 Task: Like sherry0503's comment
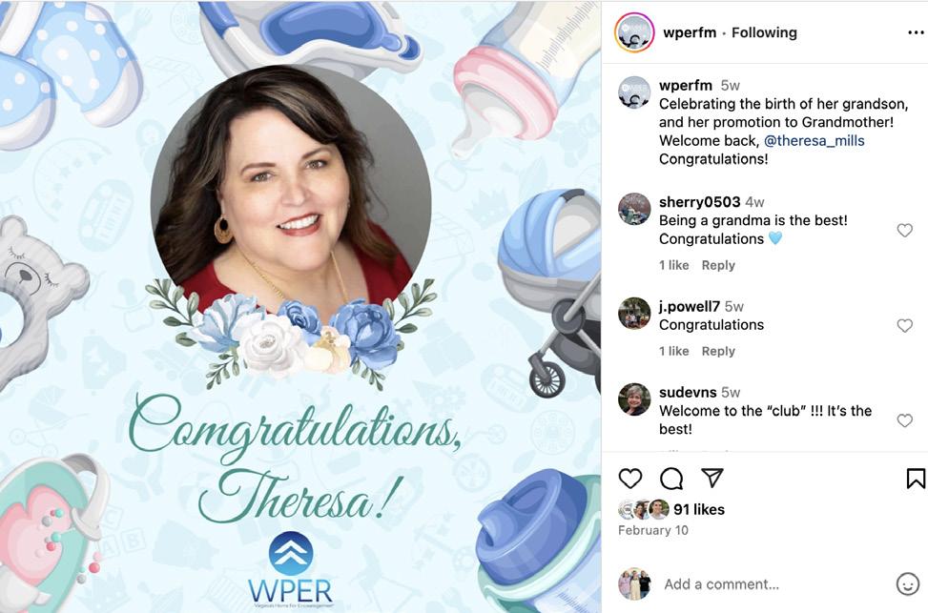(x=904, y=230)
